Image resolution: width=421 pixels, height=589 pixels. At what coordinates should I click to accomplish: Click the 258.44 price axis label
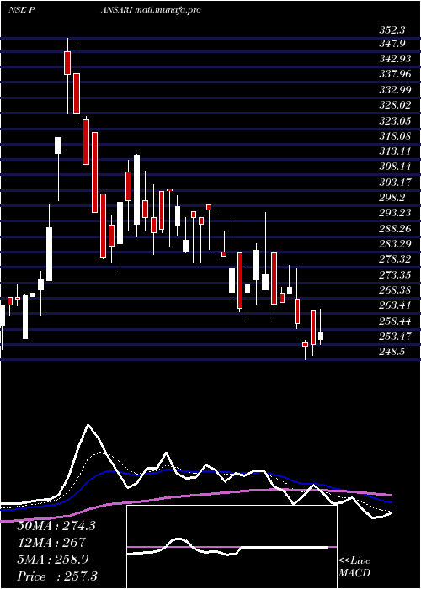coord(395,321)
